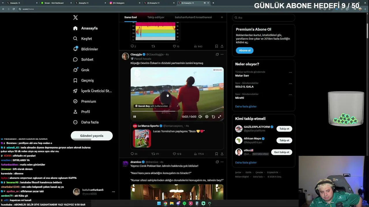369x207 pixels.
Task: Follow African Maps with Takip et
Action: [284, 140]
